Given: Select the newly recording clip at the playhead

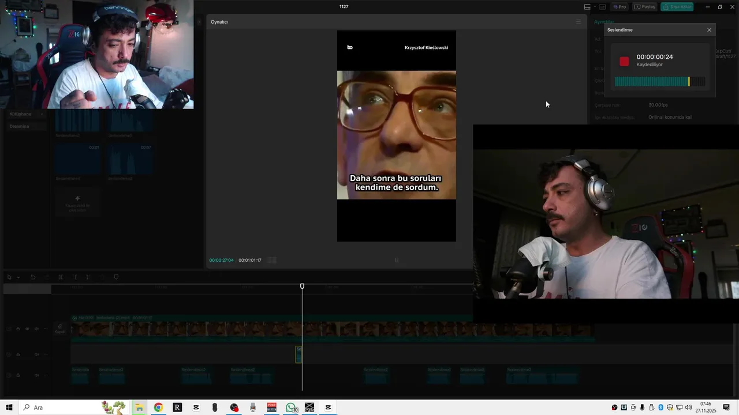Looking at the screenshot, I should click(x=298, y=354).
